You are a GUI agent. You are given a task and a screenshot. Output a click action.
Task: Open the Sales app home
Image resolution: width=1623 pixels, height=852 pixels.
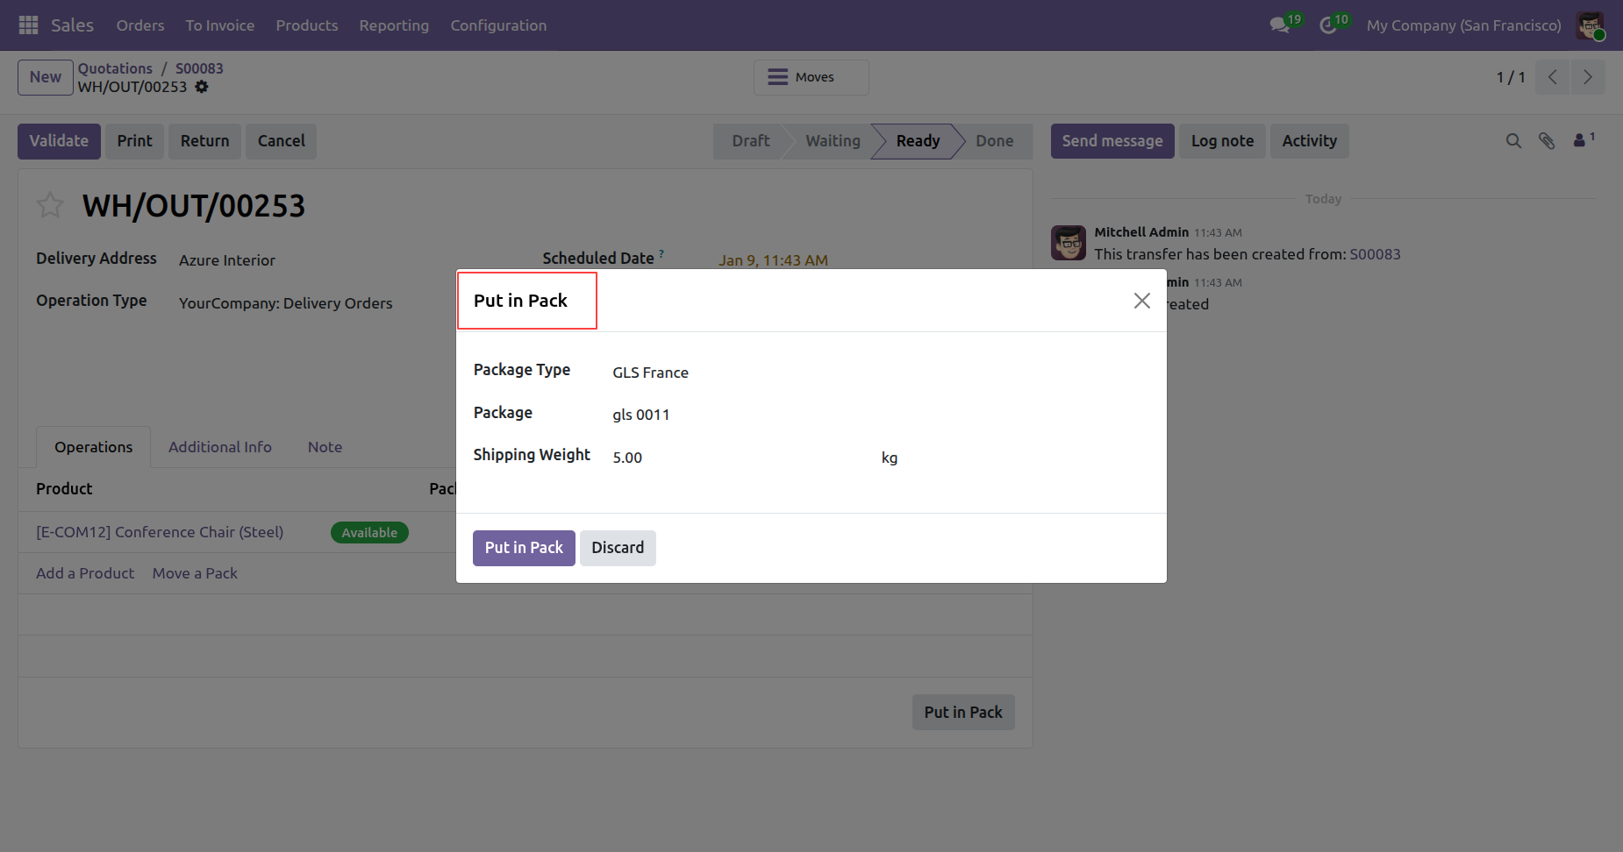pyautogui.click(x=72, y=25)
